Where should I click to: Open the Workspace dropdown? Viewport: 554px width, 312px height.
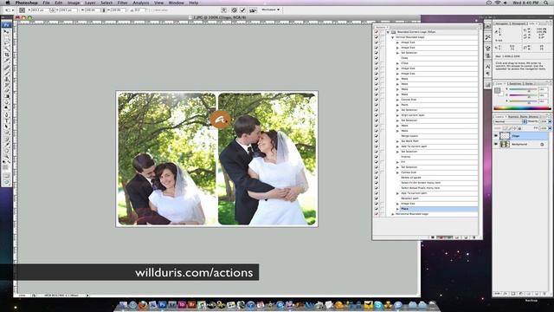271,10
